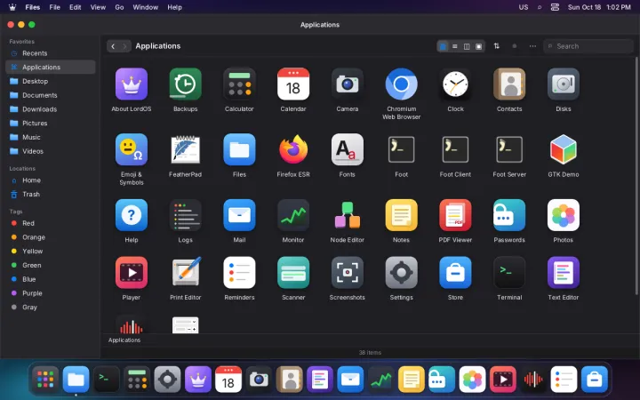This screenshot has width=640, height=400.
Task: Open Emoji & Symbols app
Action: coord(131,149)
